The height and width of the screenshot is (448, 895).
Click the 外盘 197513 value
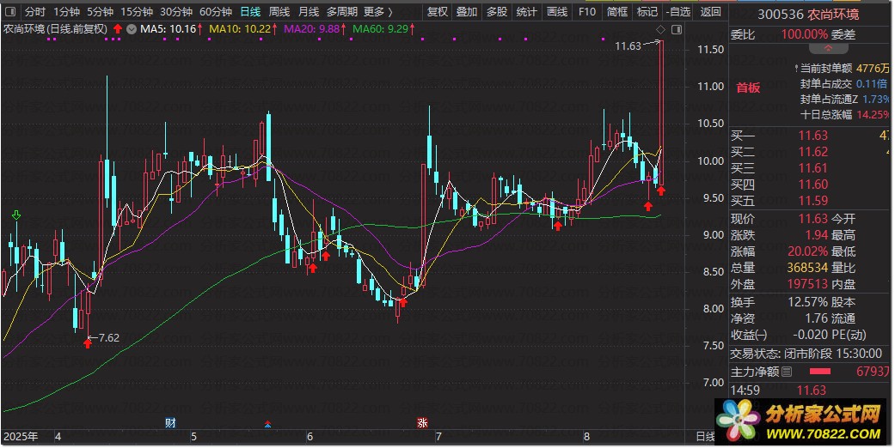coord(807,284)
